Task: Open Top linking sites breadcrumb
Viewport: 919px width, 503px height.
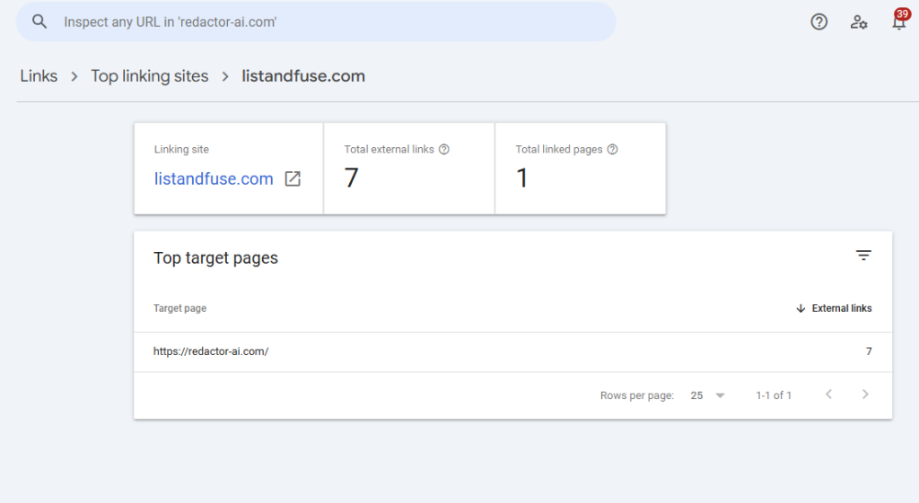Action: [x=150, y=76]
